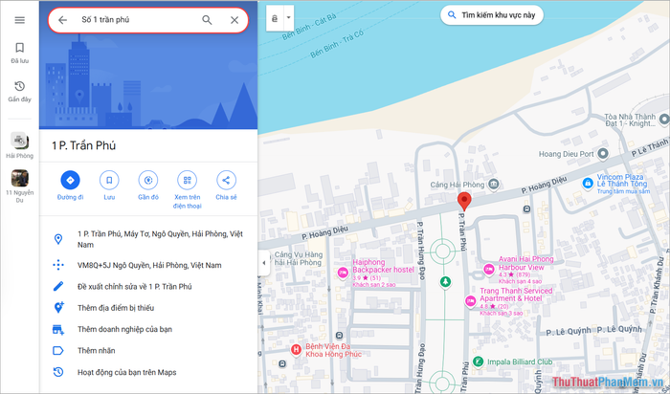
Task: Click Thêm doanh nghiệp của bạn
Action: point(124,329)
